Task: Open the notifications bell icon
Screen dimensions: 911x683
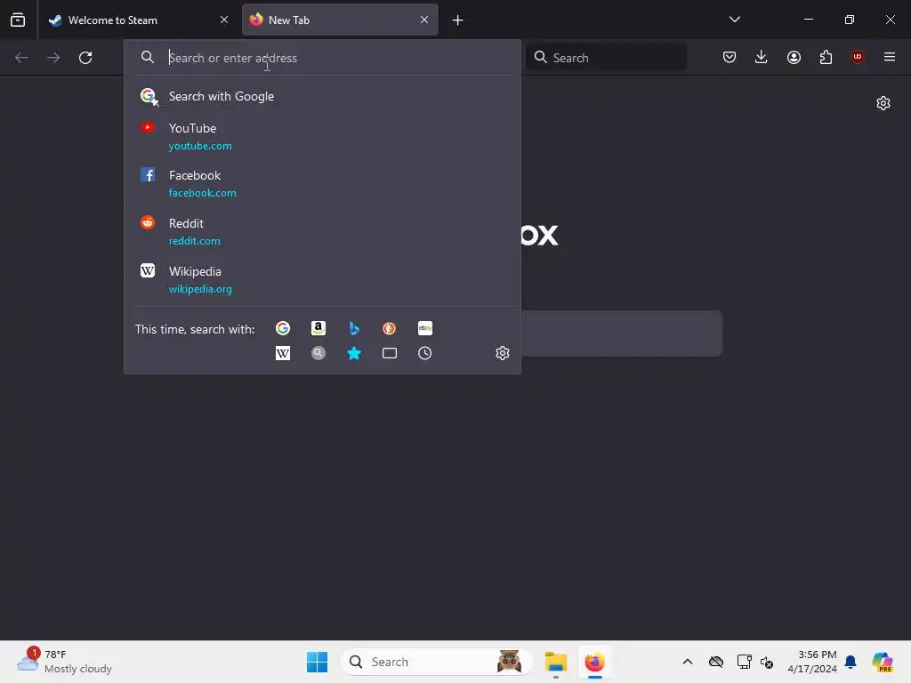Action: click(x=851, y=662)
